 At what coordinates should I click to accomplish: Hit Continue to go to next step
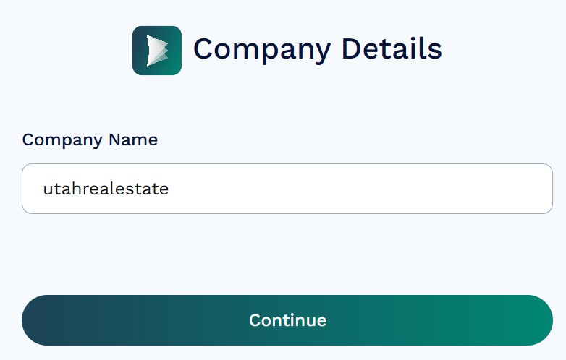click(x=287, y=320)
